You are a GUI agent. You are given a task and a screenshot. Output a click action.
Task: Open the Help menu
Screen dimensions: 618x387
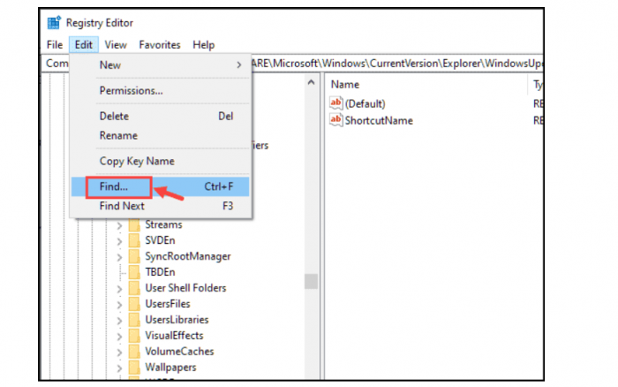(x=203, y=45)
